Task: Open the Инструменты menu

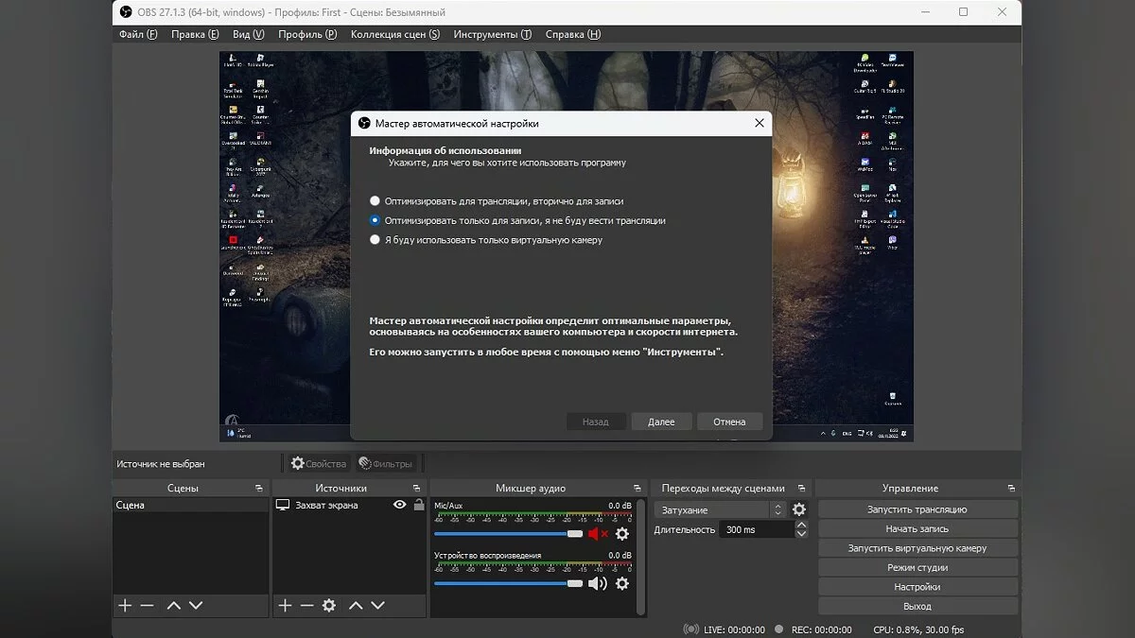Action: coord(493,34)
